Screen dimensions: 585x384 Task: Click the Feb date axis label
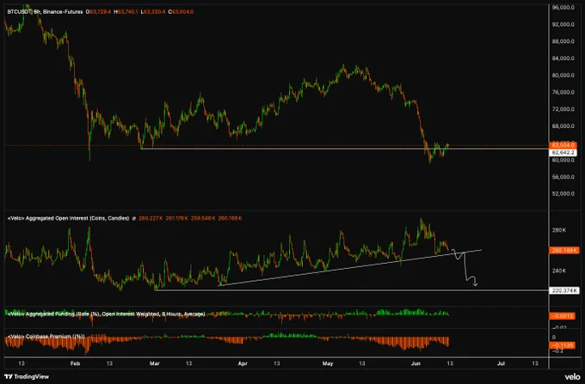point(75,363)
